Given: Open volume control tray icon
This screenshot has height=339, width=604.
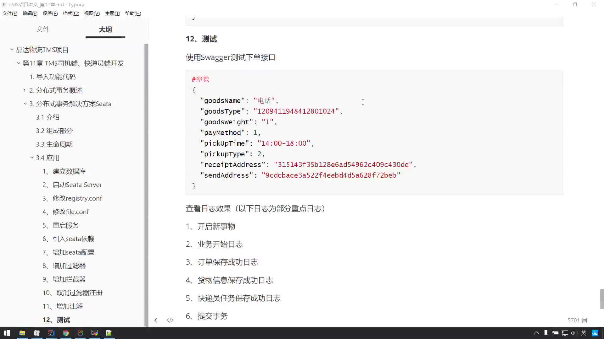Looking at the screenshot, I should coord(573,333).
